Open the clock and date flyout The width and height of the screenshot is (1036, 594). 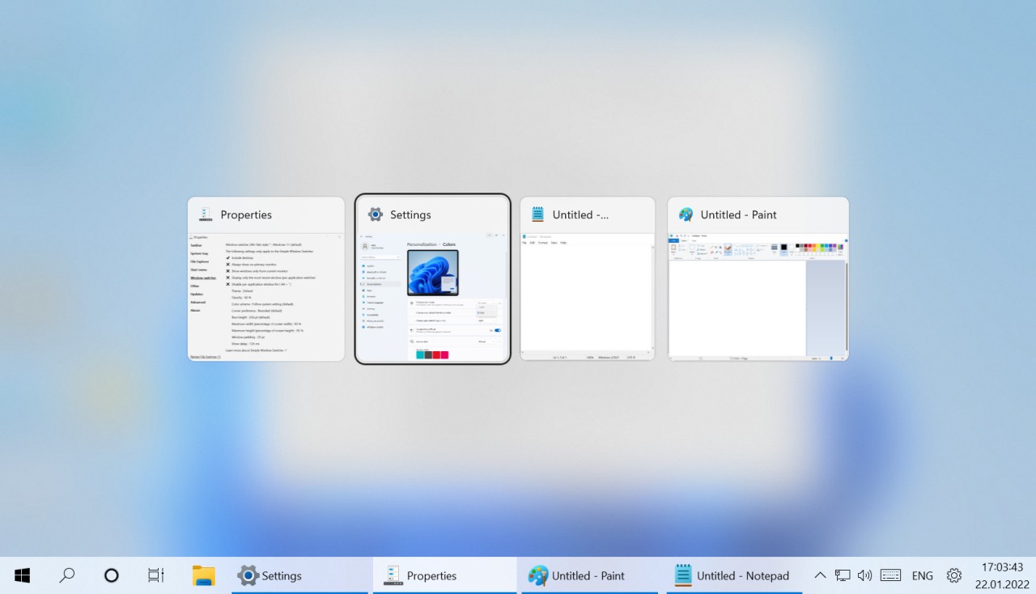1002,575
